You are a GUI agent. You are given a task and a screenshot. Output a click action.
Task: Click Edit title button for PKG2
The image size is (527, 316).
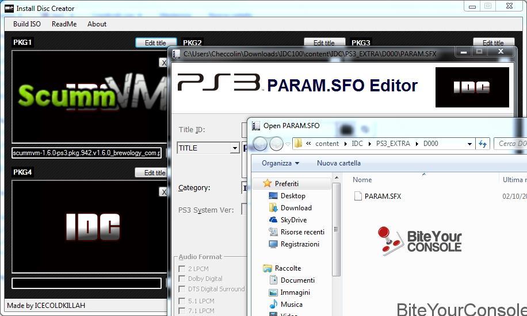(324, 42)
